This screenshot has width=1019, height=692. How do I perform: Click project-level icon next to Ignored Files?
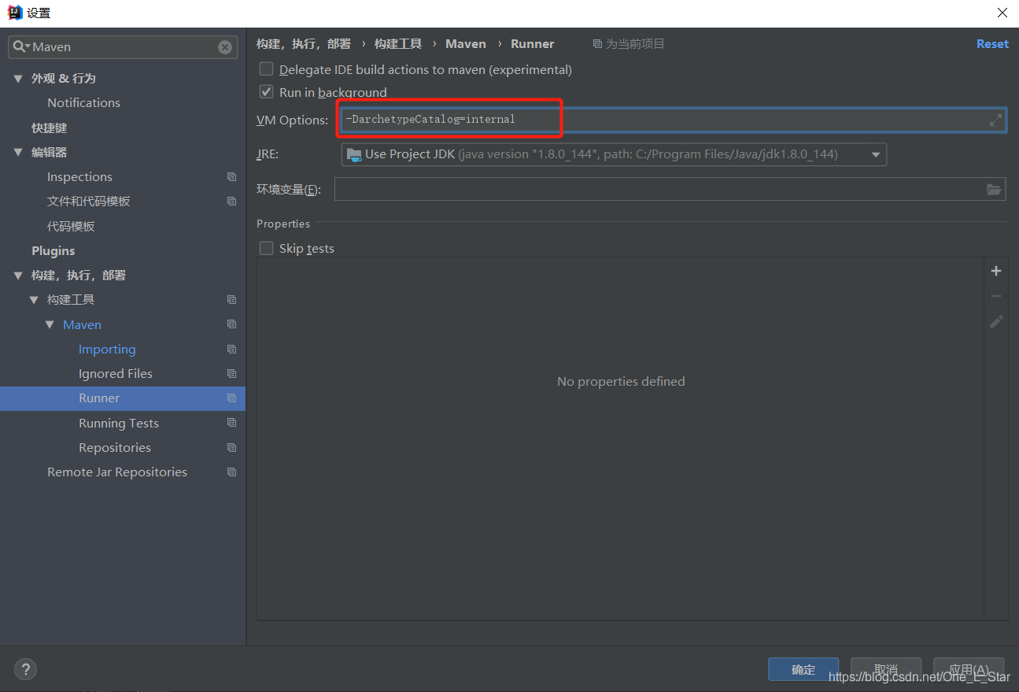coord(231,373)
